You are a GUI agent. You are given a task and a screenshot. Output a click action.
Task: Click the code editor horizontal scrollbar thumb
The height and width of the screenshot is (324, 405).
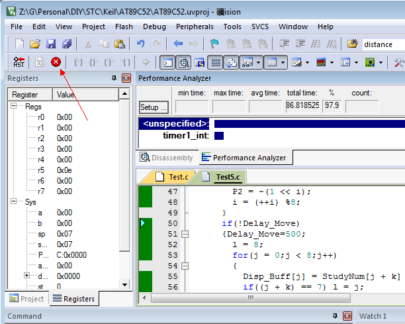(251, 297)
